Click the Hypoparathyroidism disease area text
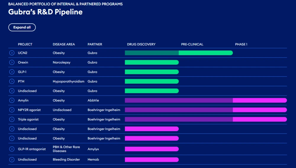Image resolution: width=296 pixels, height=168 pixels. click(68, 81)
